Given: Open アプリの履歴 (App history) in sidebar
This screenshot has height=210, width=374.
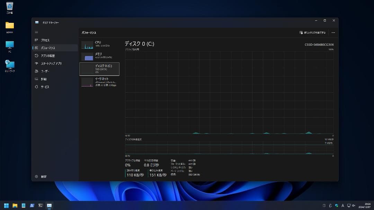Looking at the screenshot, I should point(47,56).
